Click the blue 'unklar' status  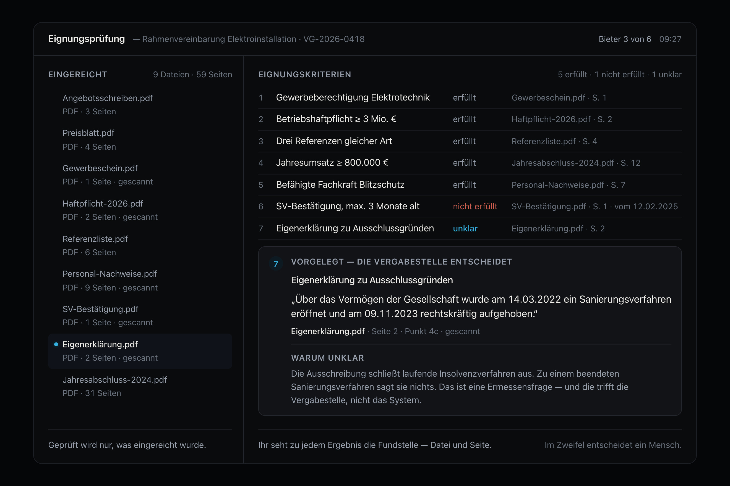[465, 229]
